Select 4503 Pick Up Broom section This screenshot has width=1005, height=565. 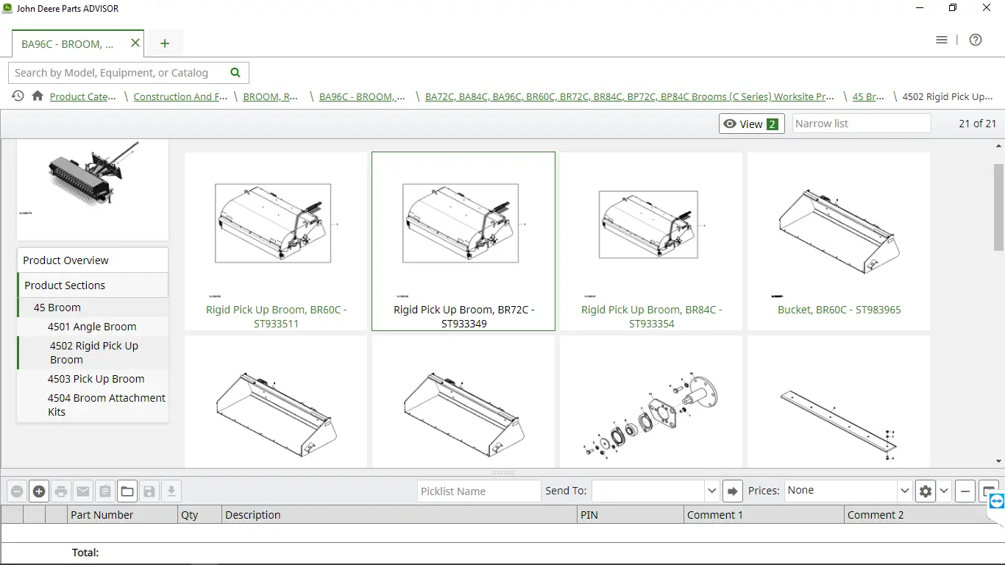(96, 379)
